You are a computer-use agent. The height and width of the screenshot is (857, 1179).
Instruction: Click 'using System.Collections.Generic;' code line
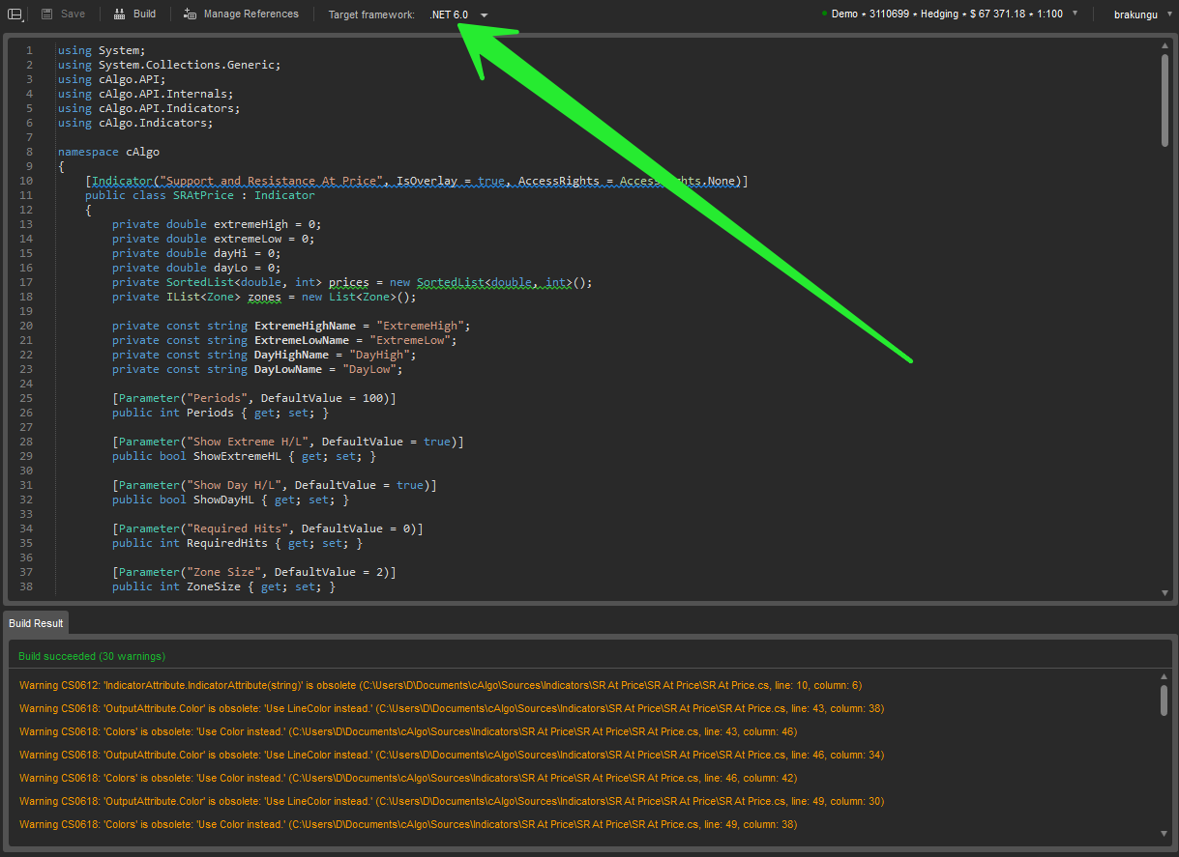169,65
